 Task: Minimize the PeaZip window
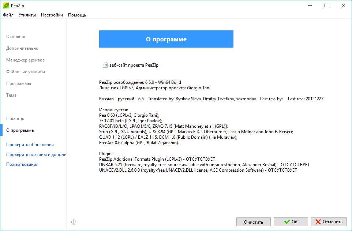click(310, 5)
